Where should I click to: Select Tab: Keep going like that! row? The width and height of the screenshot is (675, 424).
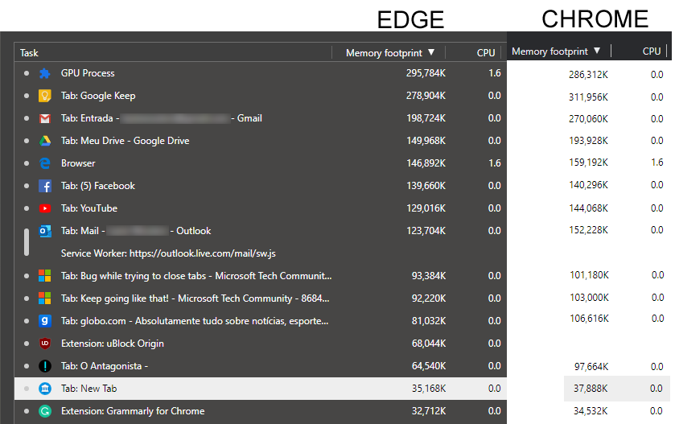[x=261, y=298]
